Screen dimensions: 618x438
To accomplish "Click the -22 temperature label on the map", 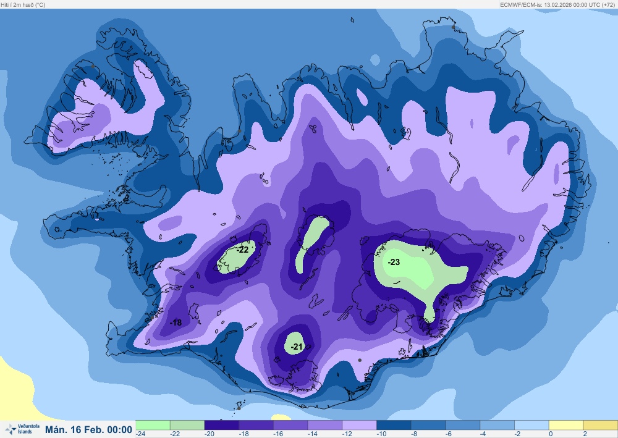I will (242, 250).
